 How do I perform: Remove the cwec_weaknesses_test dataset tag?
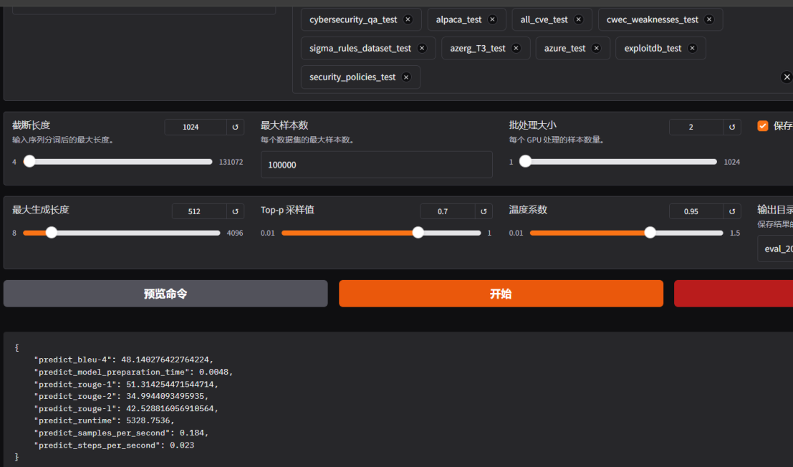[709, 20]
